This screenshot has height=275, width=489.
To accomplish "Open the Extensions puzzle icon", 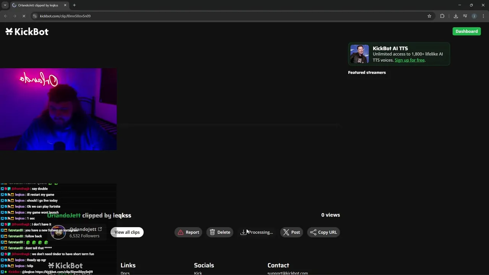I will click(442, 16).
